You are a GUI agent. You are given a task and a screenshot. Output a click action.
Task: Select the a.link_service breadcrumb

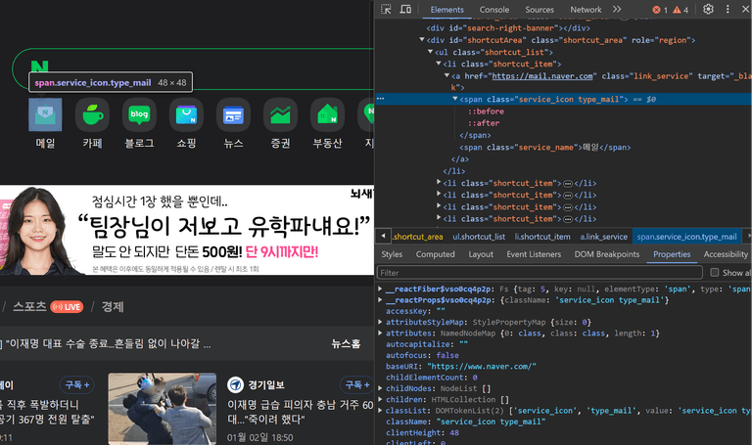click(603, 237)
